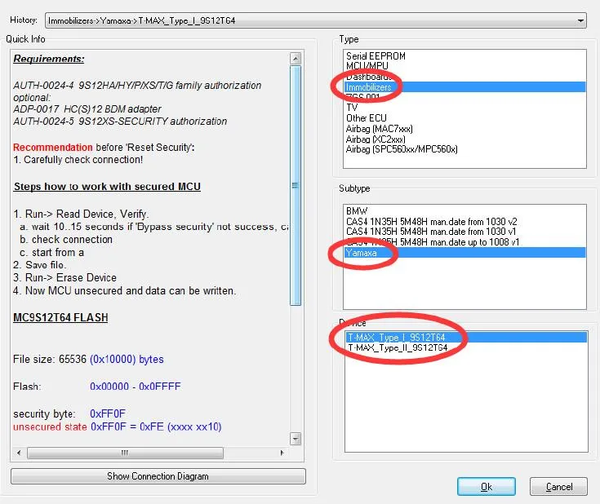Click the Cancel button
600x504 pixels.
coord(558,487)
